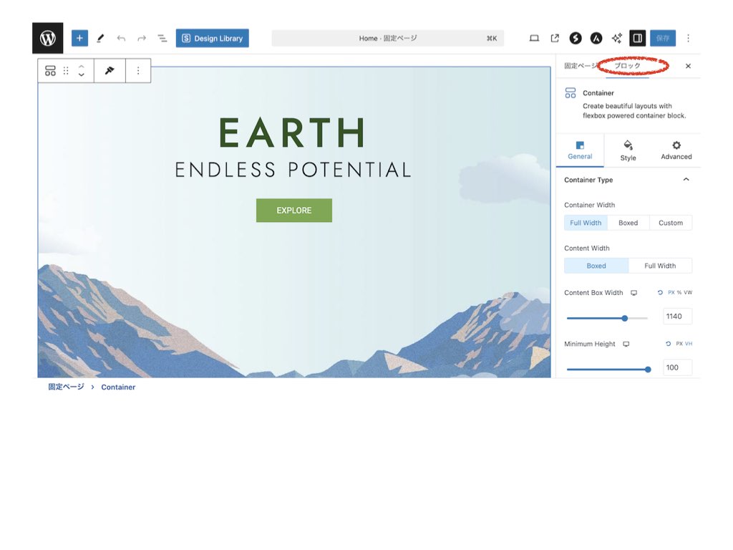Click the green EXPLORE button
This screenshot has height=550, width=733.
pyautogui.click(x=294, y=211)
